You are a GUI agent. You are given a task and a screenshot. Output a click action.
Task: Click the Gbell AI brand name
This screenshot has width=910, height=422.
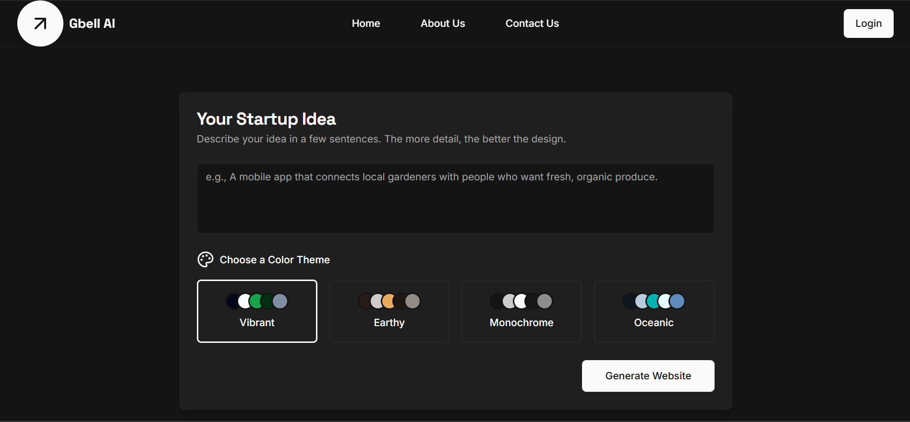[92, 23]
